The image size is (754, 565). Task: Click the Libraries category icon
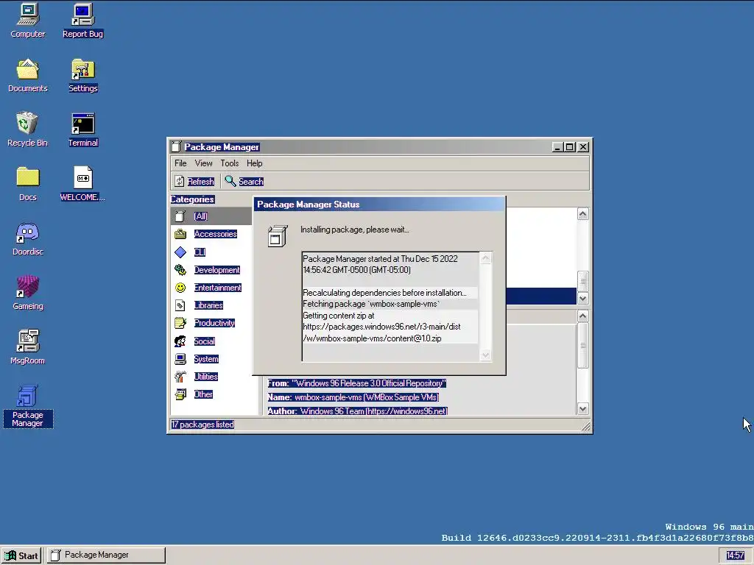[180, 305]
